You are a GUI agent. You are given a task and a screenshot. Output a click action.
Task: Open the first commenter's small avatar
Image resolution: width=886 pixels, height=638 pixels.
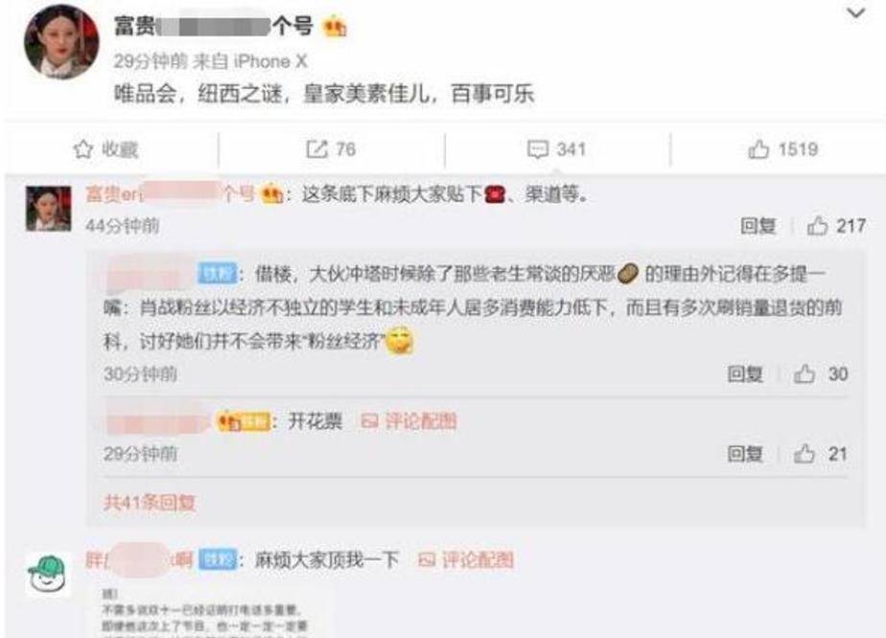point(49,208)
